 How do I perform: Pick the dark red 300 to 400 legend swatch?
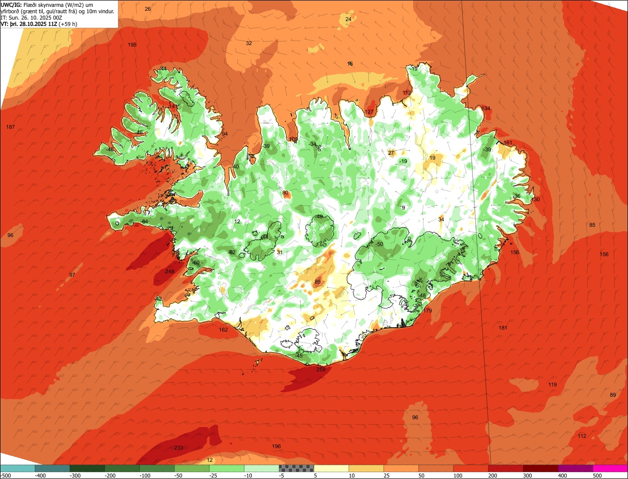(541, 468)
